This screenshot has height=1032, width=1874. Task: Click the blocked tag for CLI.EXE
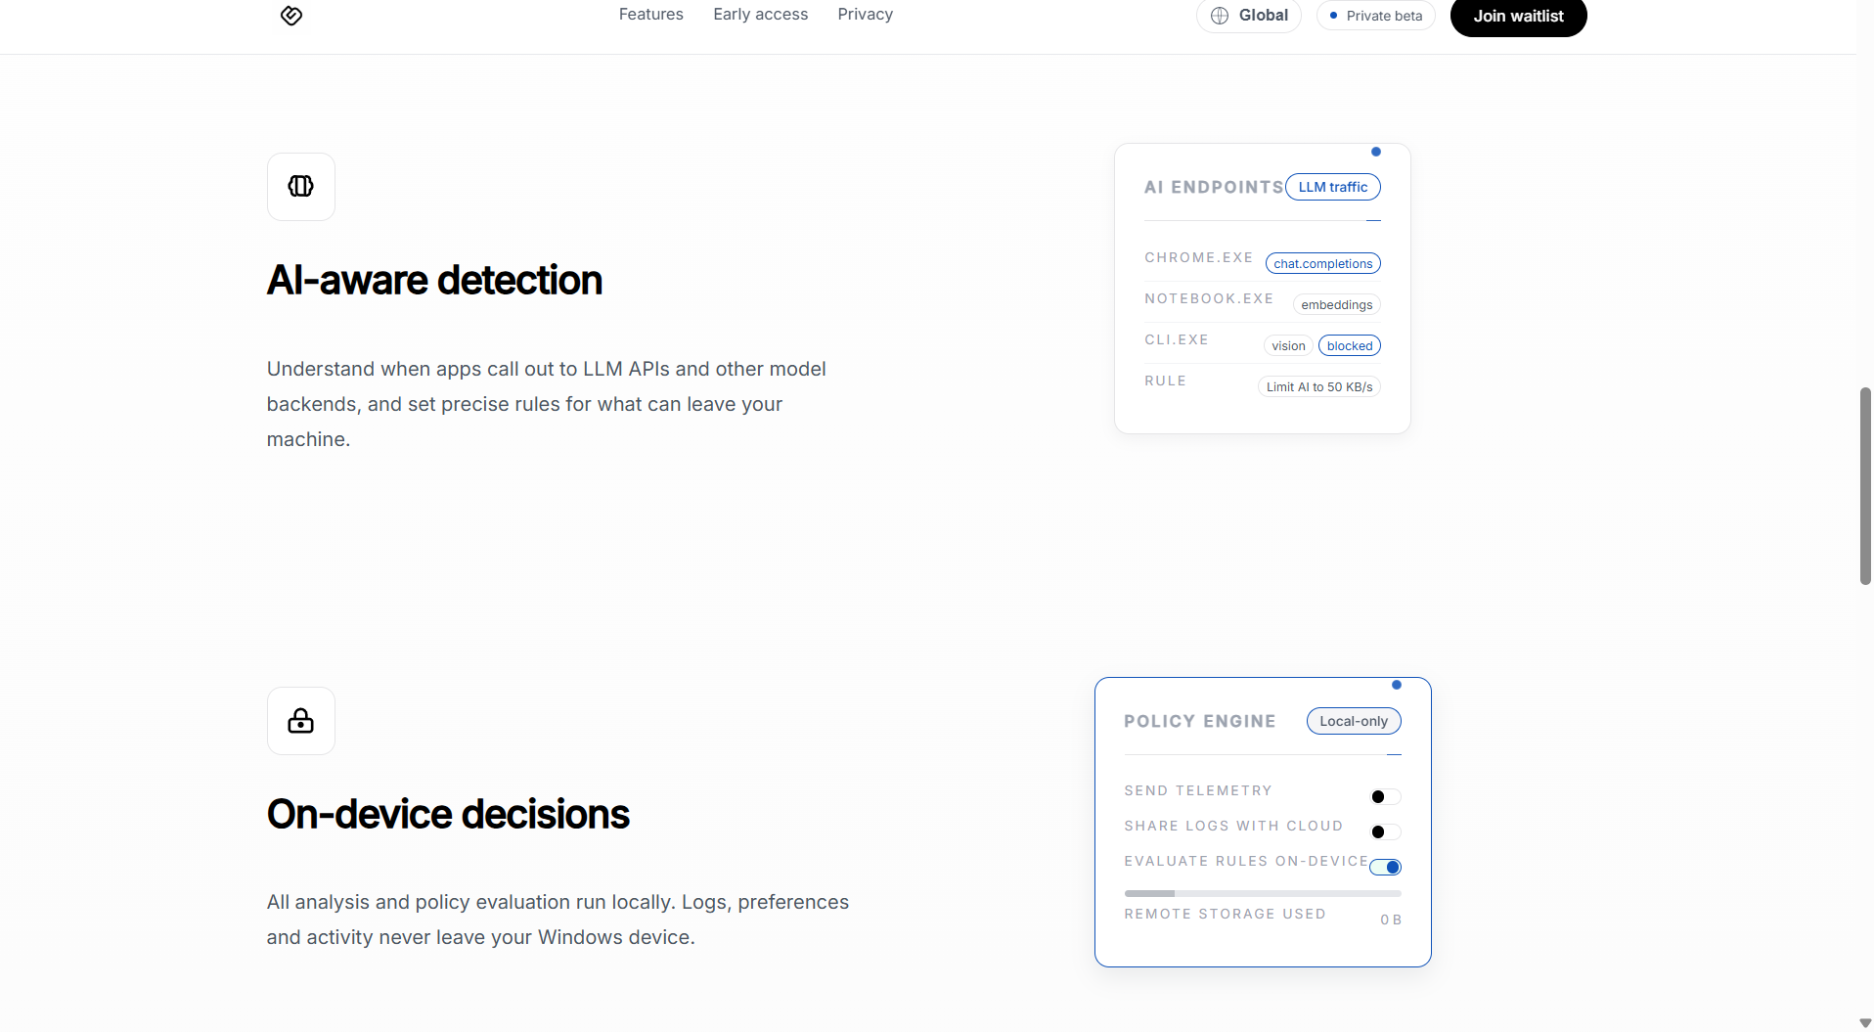click(1349, 346)
